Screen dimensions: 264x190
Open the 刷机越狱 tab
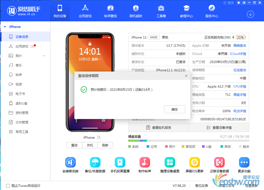136,11
